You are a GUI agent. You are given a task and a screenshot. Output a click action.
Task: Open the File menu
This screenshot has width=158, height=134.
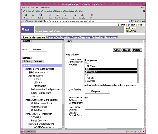click(x=23, y=8)
